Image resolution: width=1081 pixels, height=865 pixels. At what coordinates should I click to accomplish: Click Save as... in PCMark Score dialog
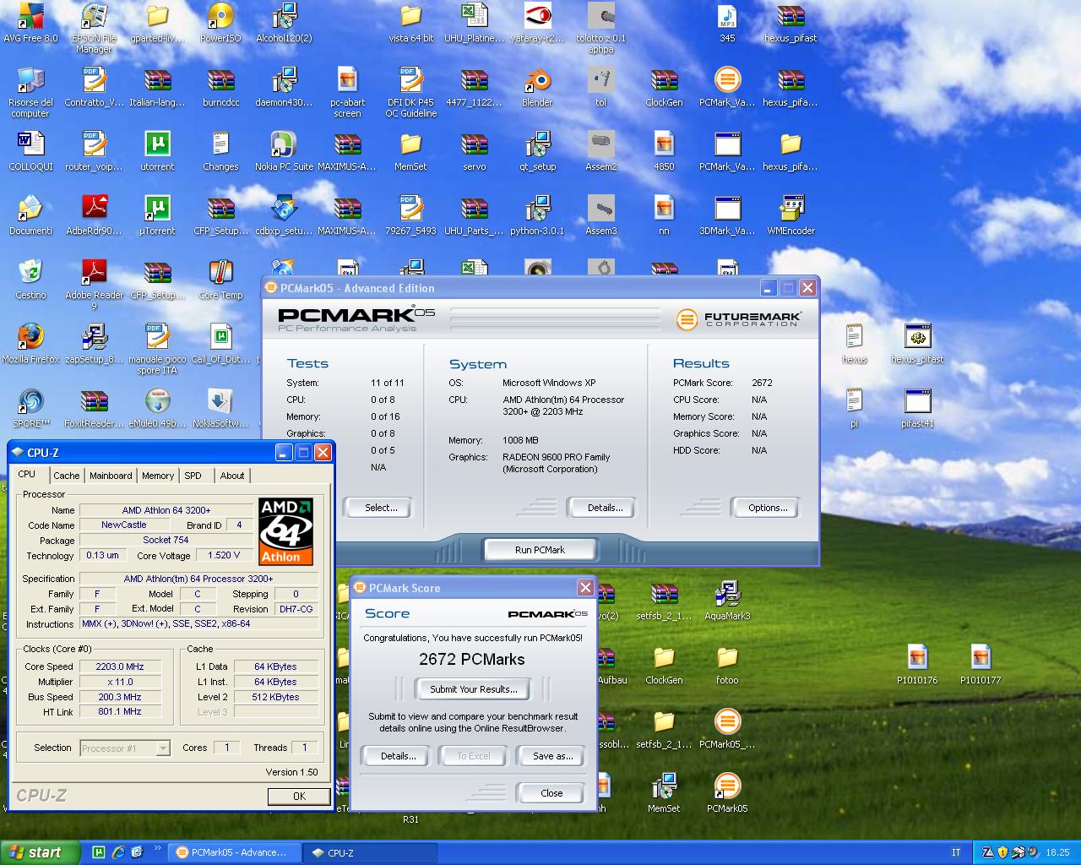coord(552,756)
